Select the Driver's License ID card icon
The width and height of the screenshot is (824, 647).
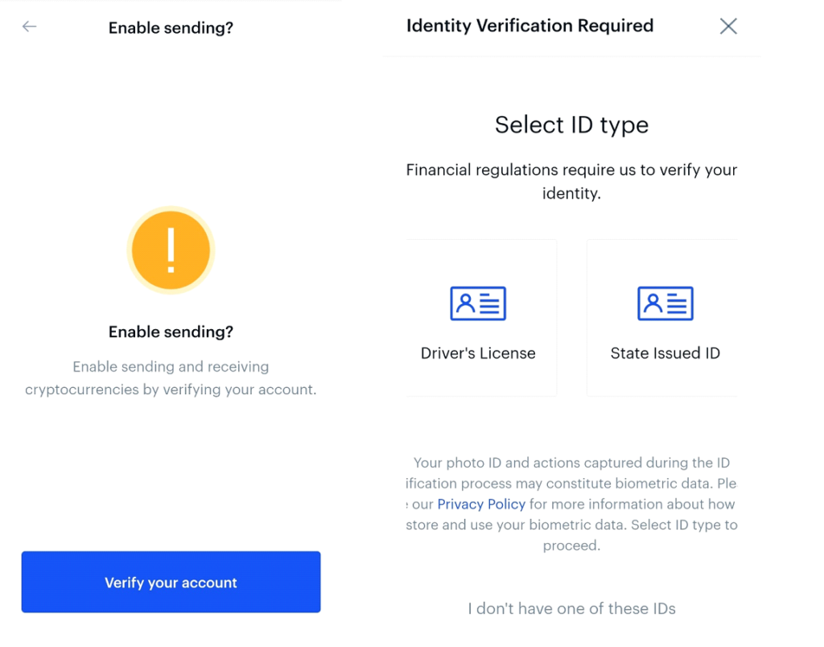tap(478, 303)
